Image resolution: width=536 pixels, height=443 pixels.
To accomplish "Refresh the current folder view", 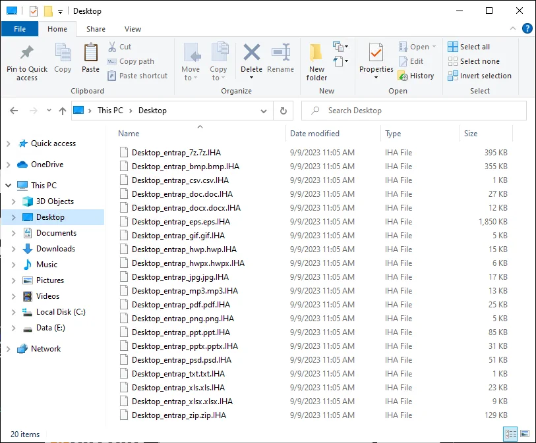I will (283, 111).
